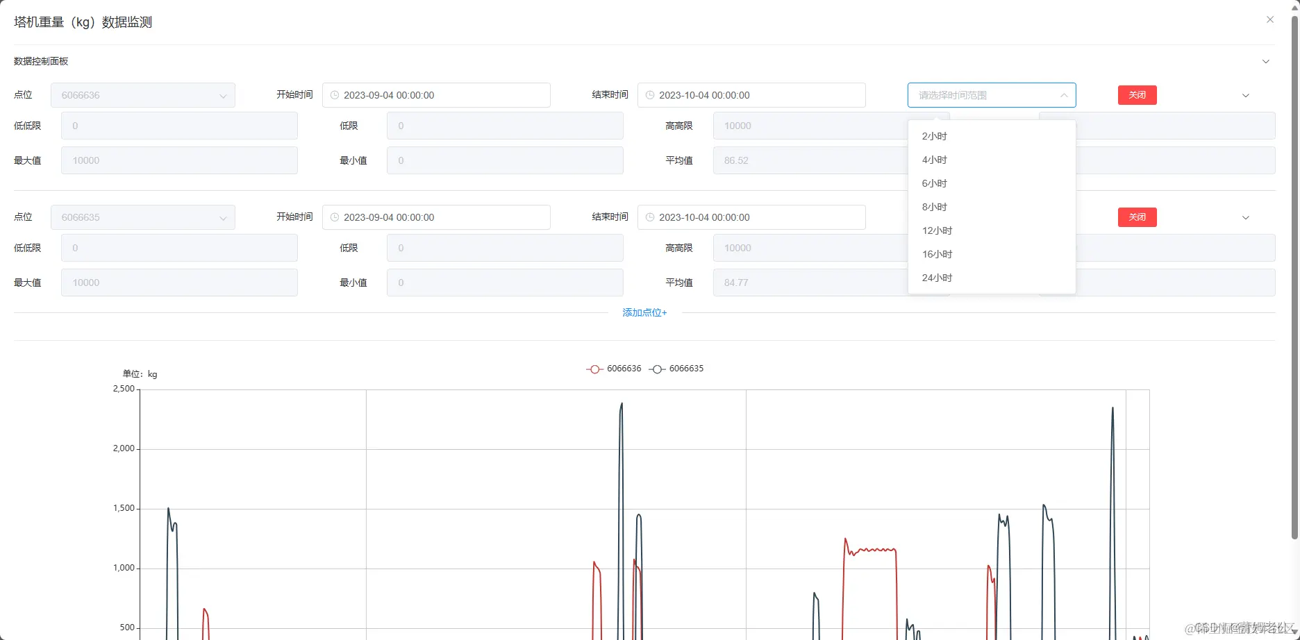Select the 8小时 option
The height and width of the screenshot is (640, 1300).
point(992,207)
